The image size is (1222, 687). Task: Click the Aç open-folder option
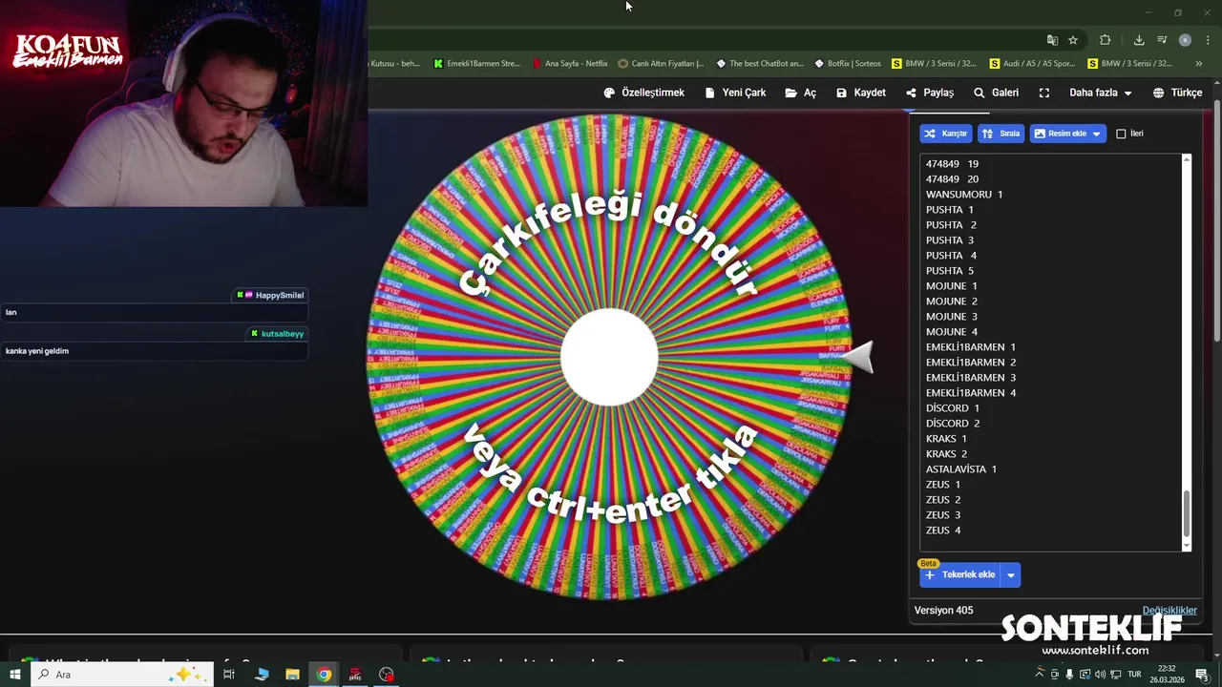(x=801, y=93)
